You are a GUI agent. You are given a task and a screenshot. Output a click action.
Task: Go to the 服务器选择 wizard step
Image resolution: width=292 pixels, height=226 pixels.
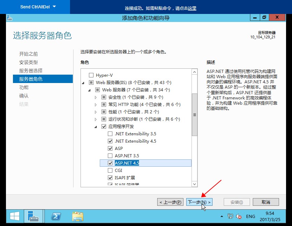(31, 71)
